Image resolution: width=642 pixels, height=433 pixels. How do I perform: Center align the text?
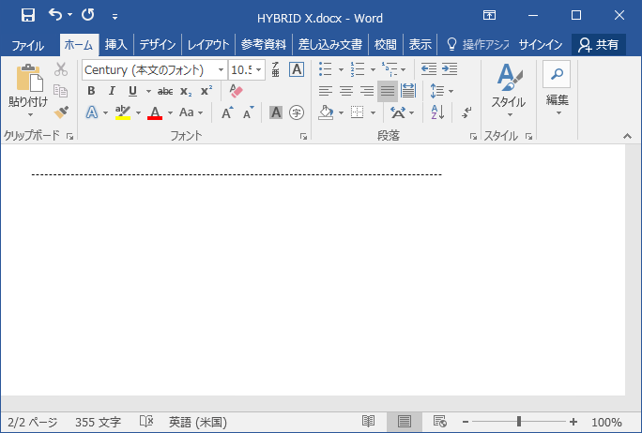pos(346,91)
